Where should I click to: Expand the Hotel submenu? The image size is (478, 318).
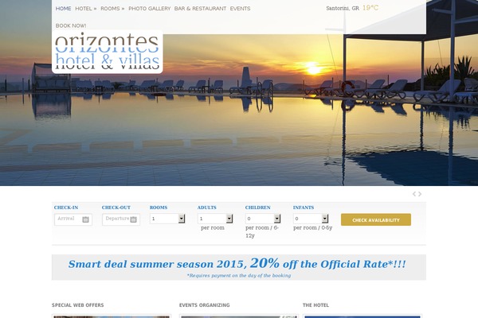tap(86, 9)
